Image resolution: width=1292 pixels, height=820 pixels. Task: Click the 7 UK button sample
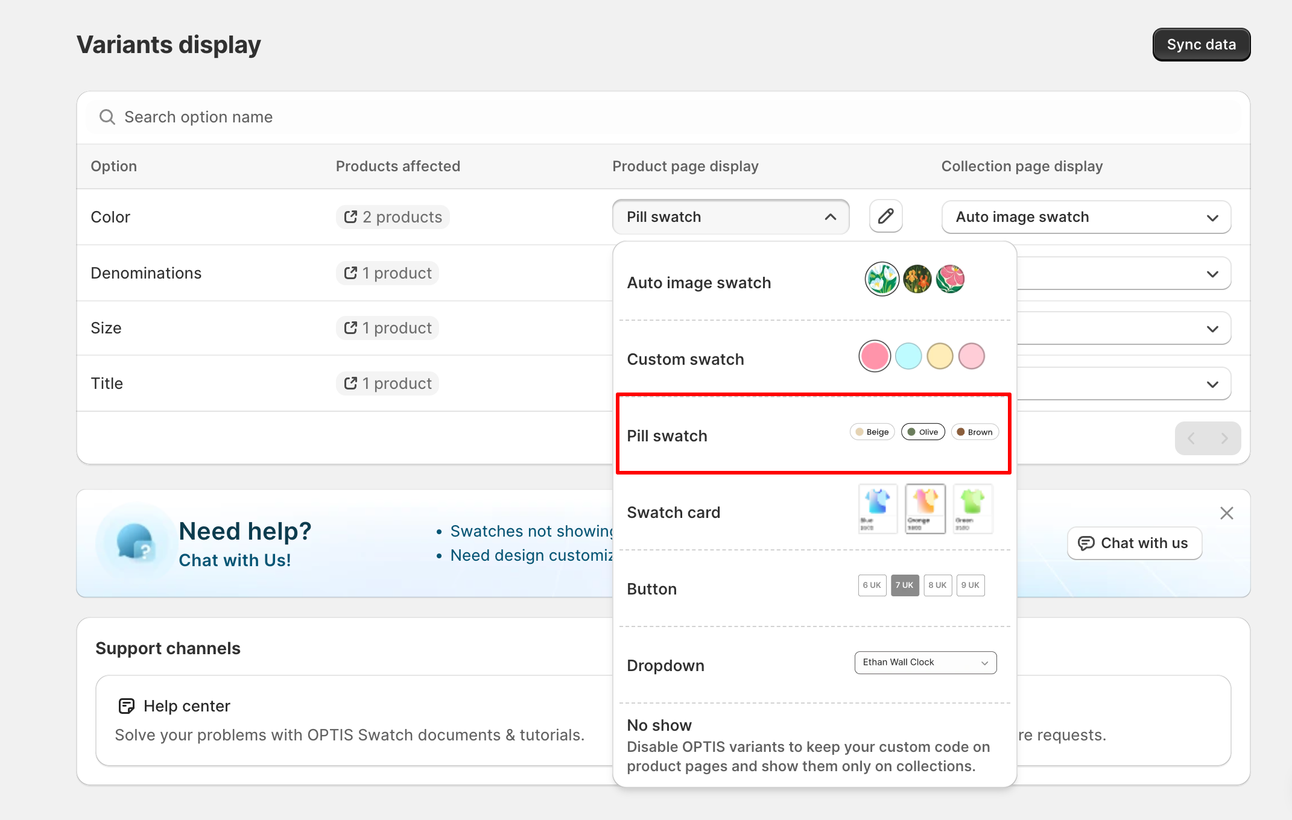click(905, 585)
